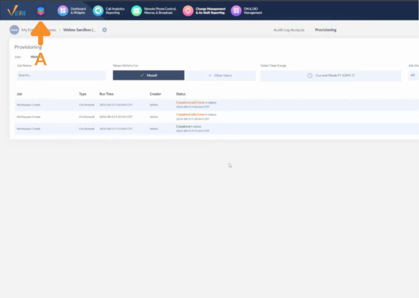Select the Myself history toggle

click(149, 75)
